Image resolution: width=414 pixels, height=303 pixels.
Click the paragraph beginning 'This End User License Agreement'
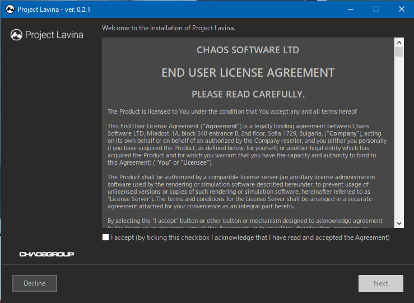coord(247,144)
